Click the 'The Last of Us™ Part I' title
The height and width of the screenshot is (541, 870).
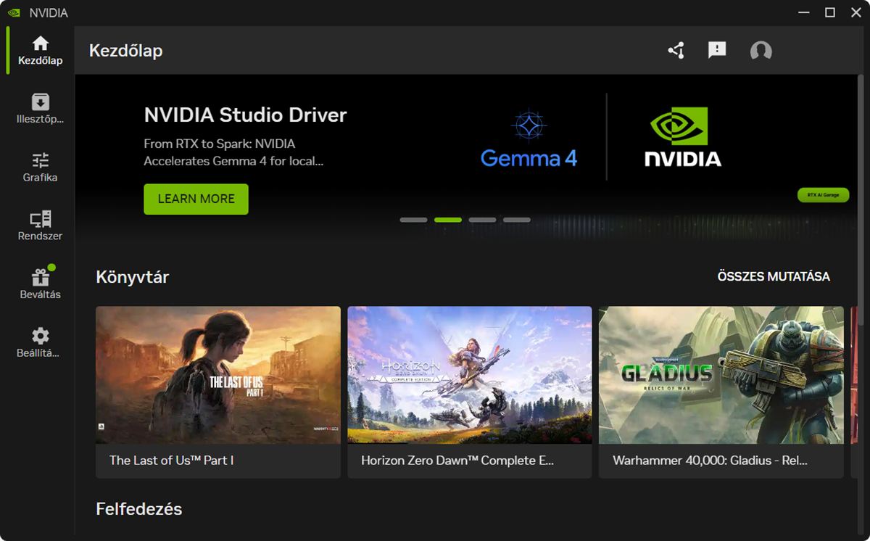171,461
